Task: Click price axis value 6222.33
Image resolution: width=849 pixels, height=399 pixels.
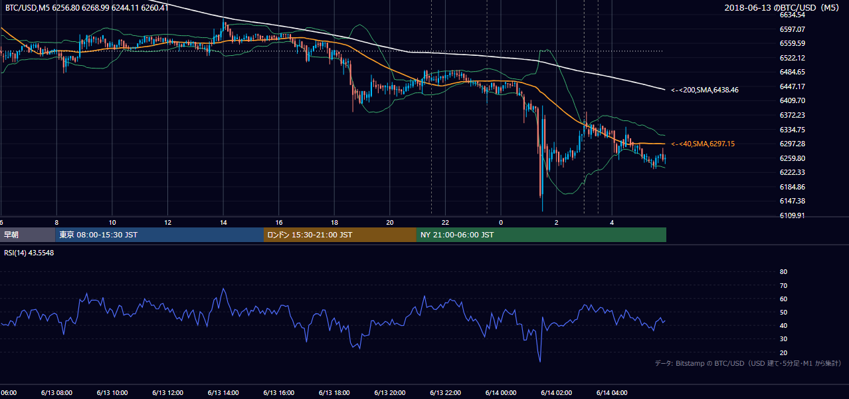Action: click(792, 172)
